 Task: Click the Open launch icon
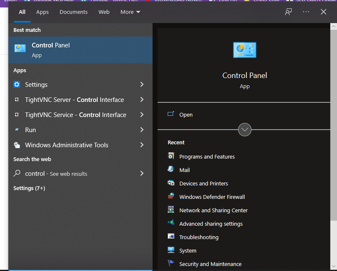pos(171,114)
